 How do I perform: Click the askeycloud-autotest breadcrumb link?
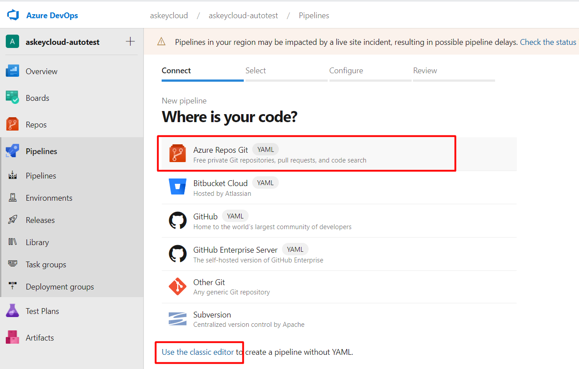243,16
